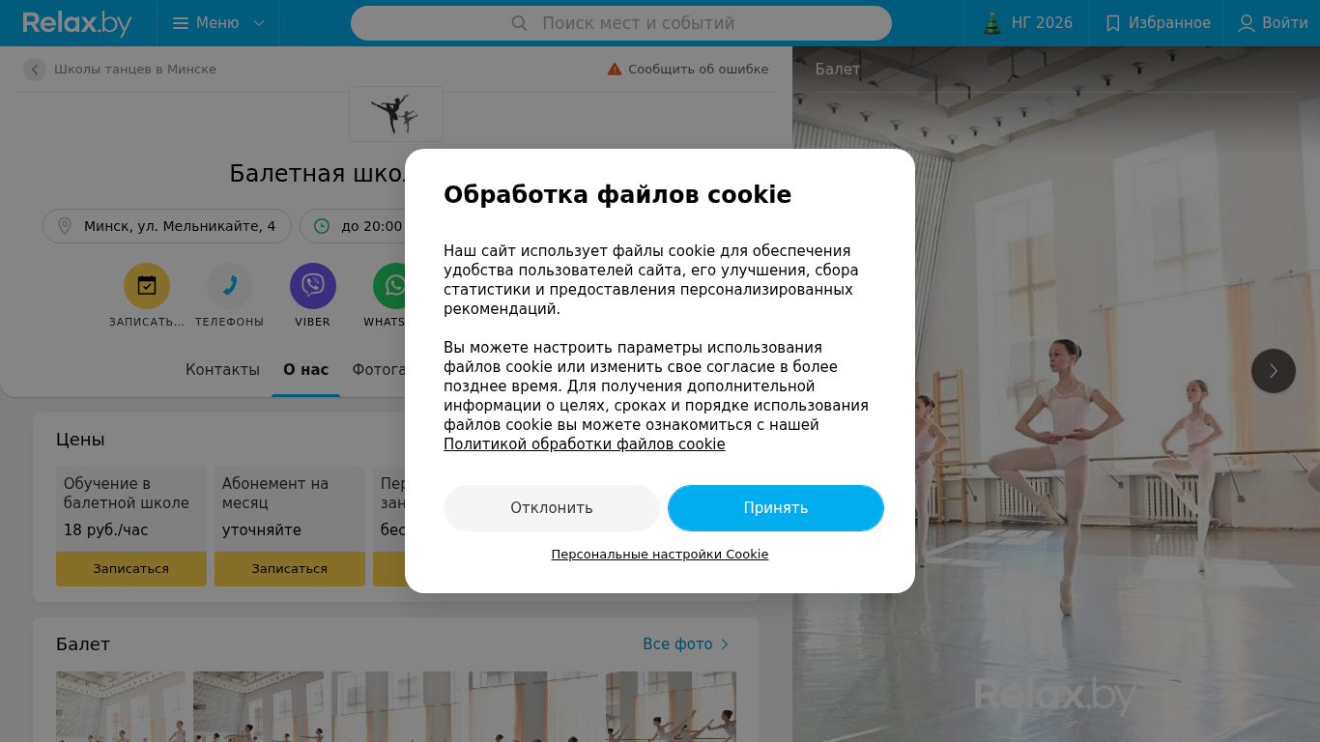1320x742 pixels.
Task: Click the Relax.by logo
Action: (77, 23)
